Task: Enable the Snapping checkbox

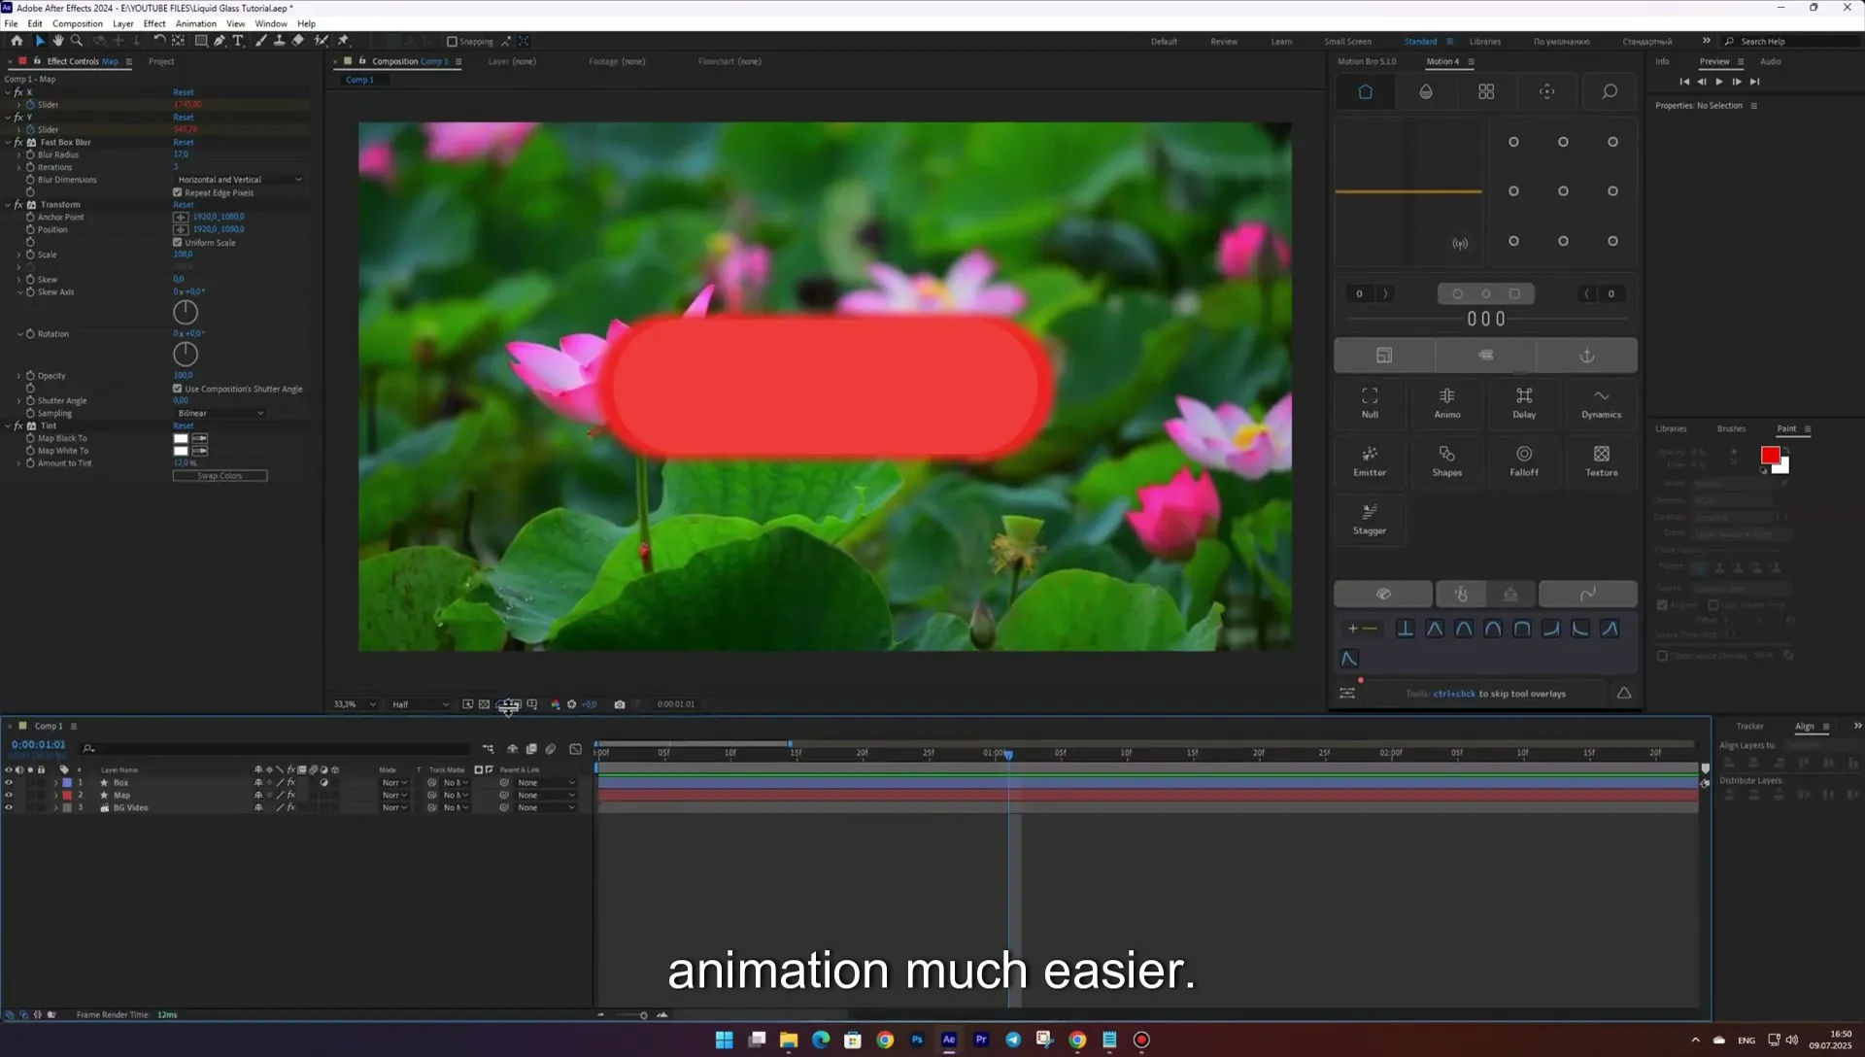Action: pos(452,42)
